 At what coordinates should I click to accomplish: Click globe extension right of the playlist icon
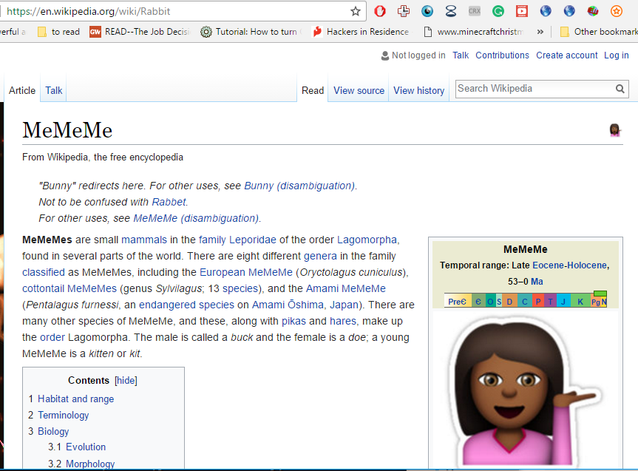tap(546, 11)
